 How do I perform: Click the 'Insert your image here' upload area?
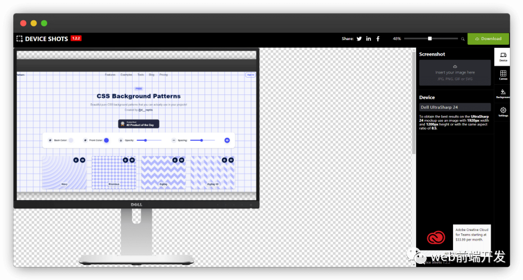(x=455, y=73)
